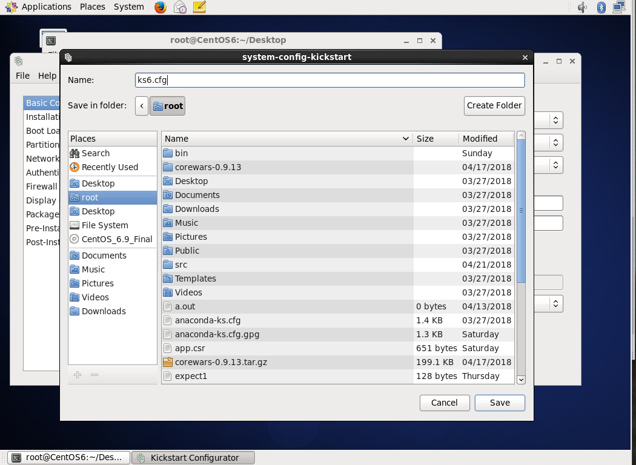Click the root path bar button
This screenshot has width=636, height=465.
click(x=168, y=106)
